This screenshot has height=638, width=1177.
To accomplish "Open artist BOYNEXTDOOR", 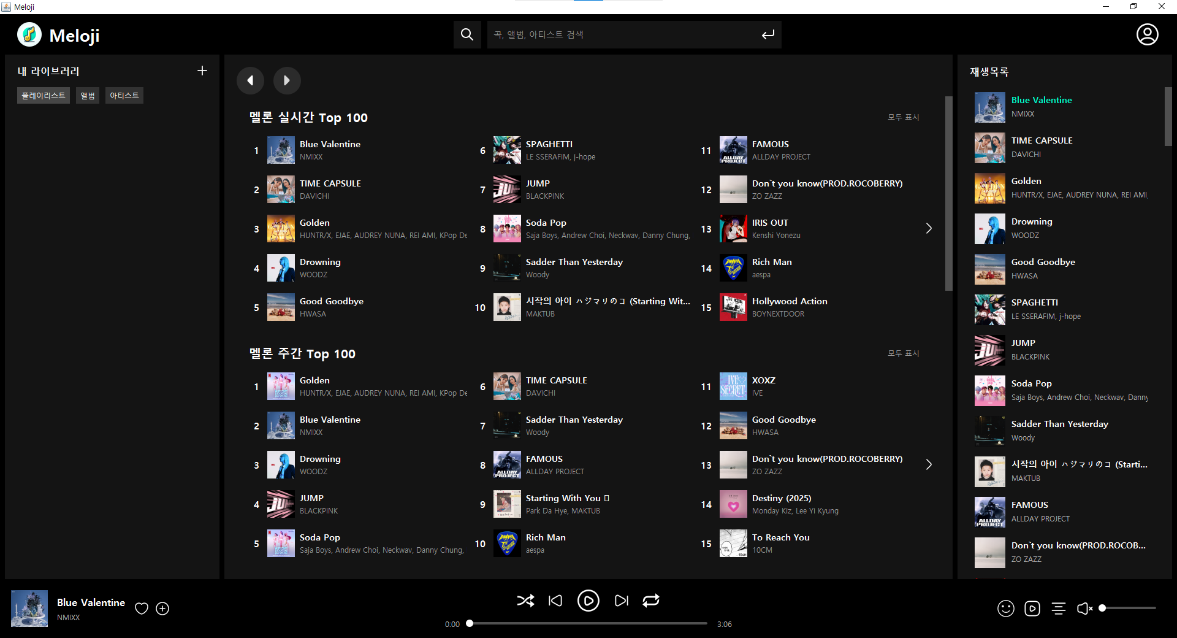I will pos(778,314).
